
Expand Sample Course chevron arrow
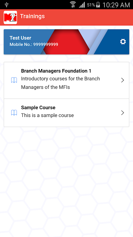(x=123, y=113)
